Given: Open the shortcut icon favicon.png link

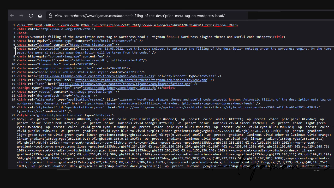Looking at the screenshot, I should (x=141, y=80).
